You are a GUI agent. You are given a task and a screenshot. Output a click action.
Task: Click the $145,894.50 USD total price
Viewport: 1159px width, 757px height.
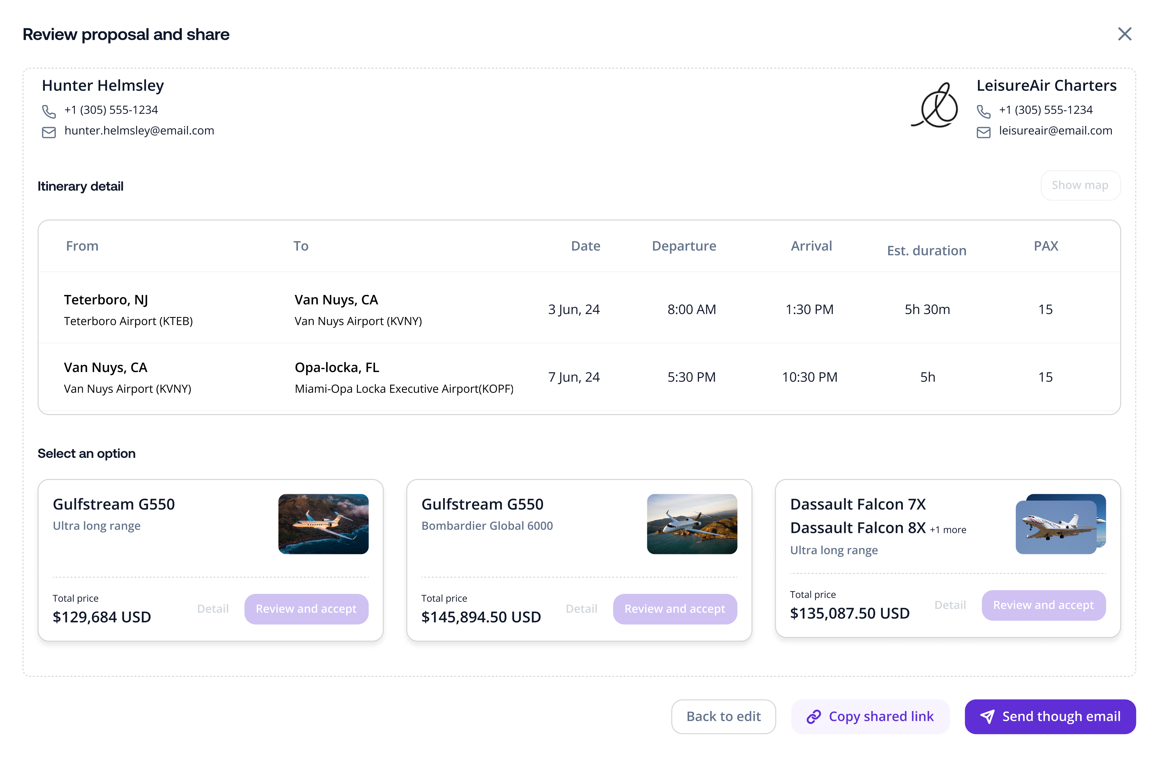click(481, 617)
